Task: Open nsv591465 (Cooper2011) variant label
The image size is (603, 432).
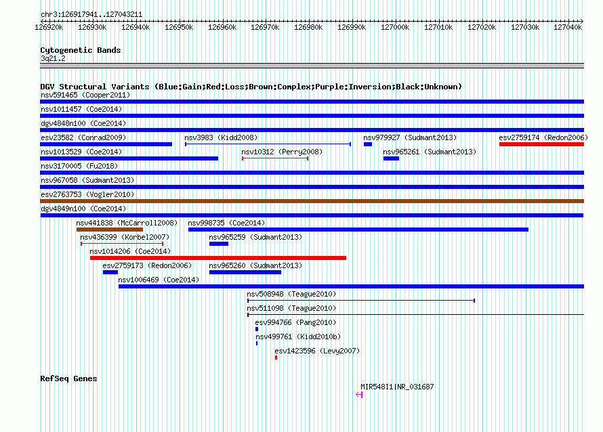Action: tap(85, 95)
